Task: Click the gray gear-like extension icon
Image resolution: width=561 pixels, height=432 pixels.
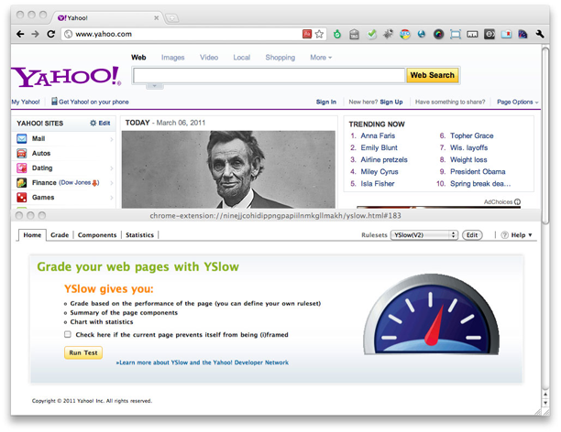Action: [388, 34]
